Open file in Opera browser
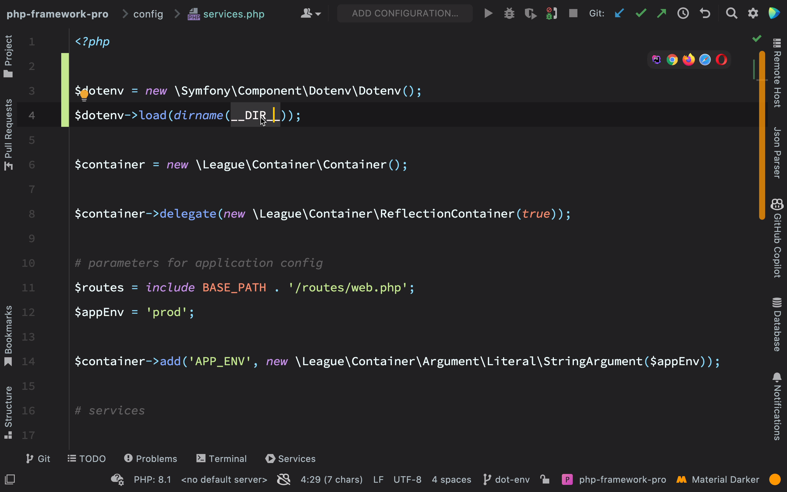The height and width of the screenshot is (492, 787). 721,60
